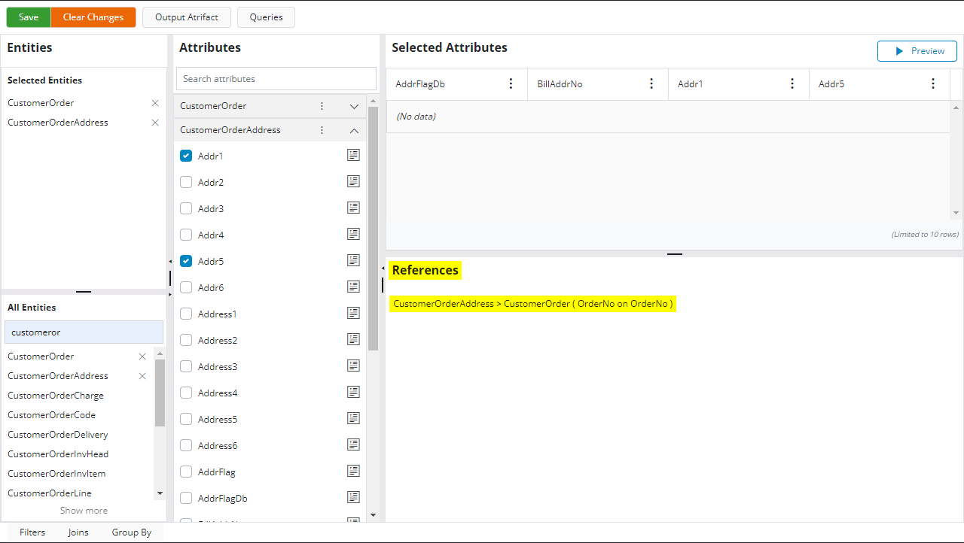Run the Preview button
Screen dimensions: 964x543
[x=917, y=51]
